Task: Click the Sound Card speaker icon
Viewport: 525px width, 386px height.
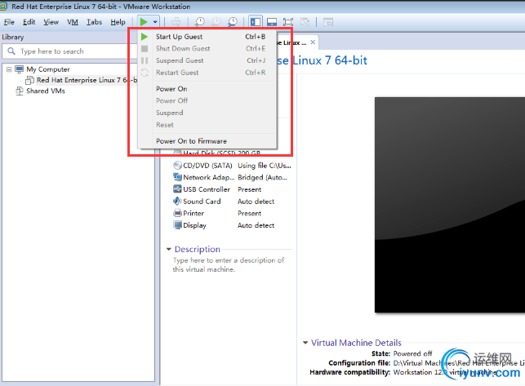Action: (177, 202)
